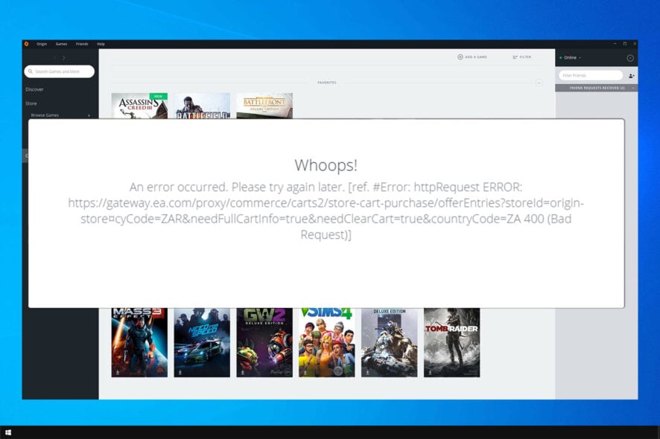This screenshot has width=660, height=439.
Task: Collapse Friend Requests Received with its arrow
Action: (633, 88)
